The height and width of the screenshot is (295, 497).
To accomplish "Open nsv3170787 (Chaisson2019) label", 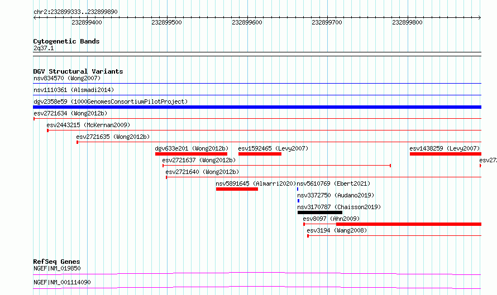I will click(x=339, y=207).
